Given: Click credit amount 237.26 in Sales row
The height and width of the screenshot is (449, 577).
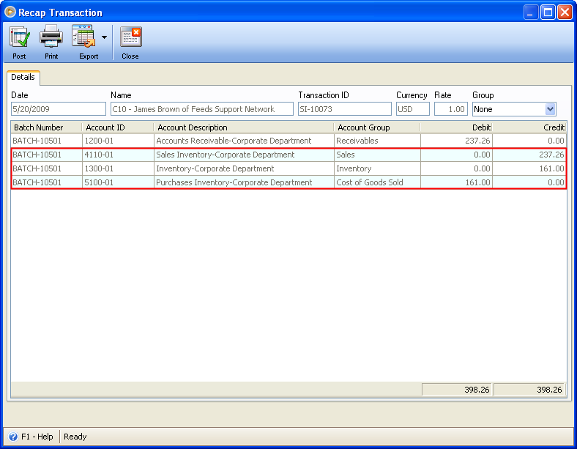Looking at the screenshot, I should tap(529, 155).
